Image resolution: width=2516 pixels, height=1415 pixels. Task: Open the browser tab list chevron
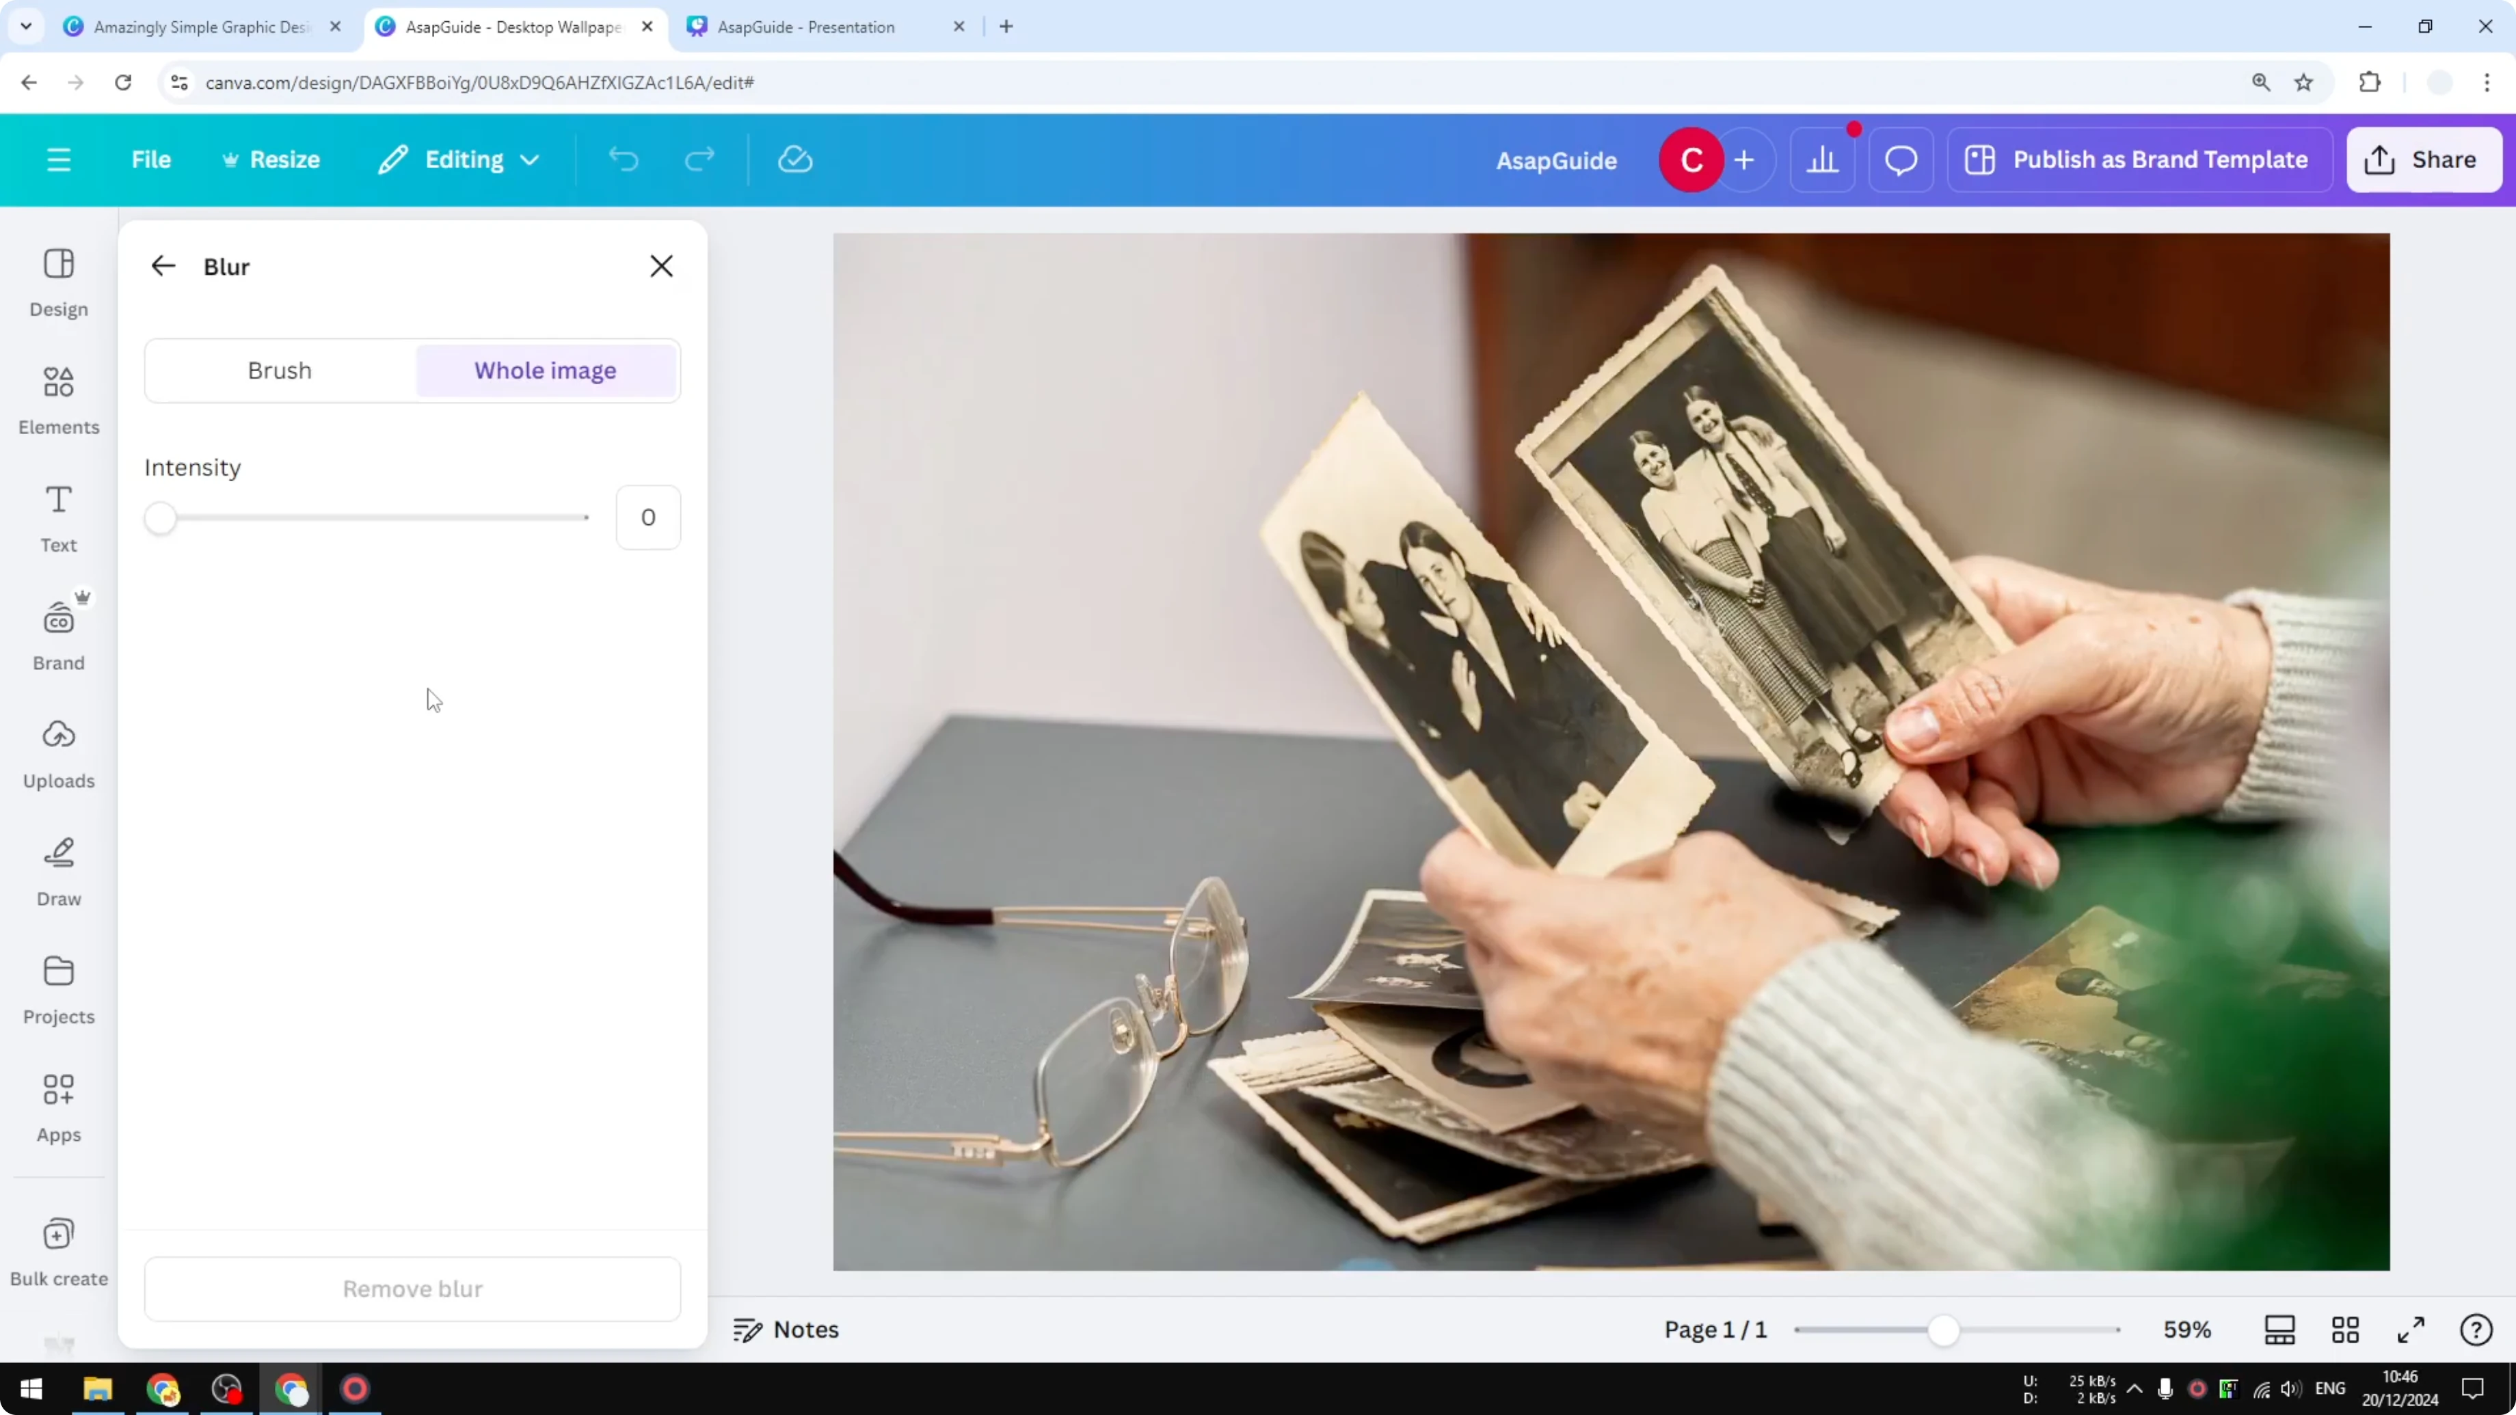pos(27,27)
